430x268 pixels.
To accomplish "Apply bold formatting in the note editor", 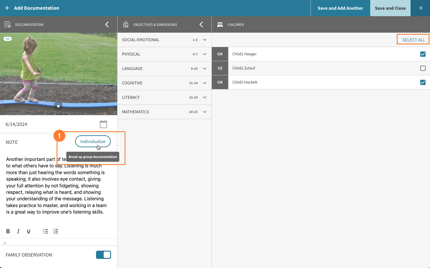I will (x=8, y=231).
